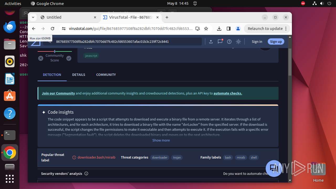
Task: Show Applications grid in the dock
Action: click(10, 178)
